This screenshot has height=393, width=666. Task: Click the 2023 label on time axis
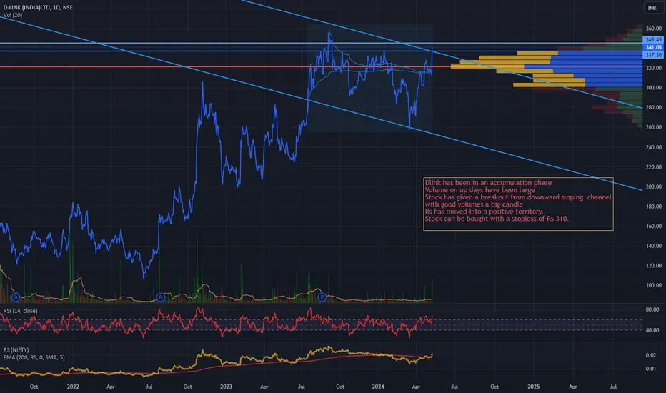pos(226,387)
